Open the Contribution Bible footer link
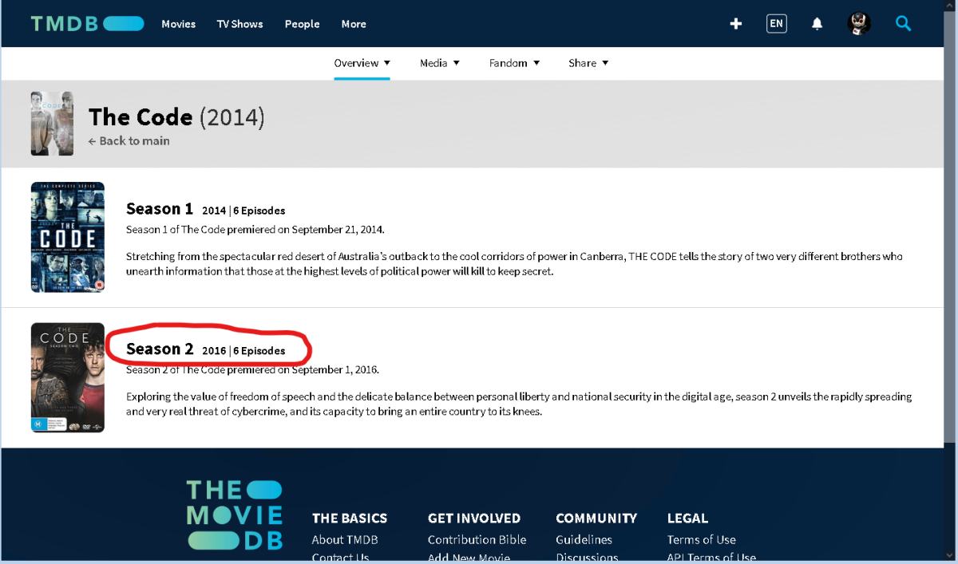This screenshot has width=958, height=564. tap(477, 540)
